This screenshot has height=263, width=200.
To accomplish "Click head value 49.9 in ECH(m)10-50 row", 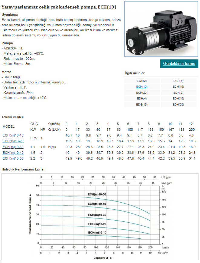I will [x=69, y=159].
